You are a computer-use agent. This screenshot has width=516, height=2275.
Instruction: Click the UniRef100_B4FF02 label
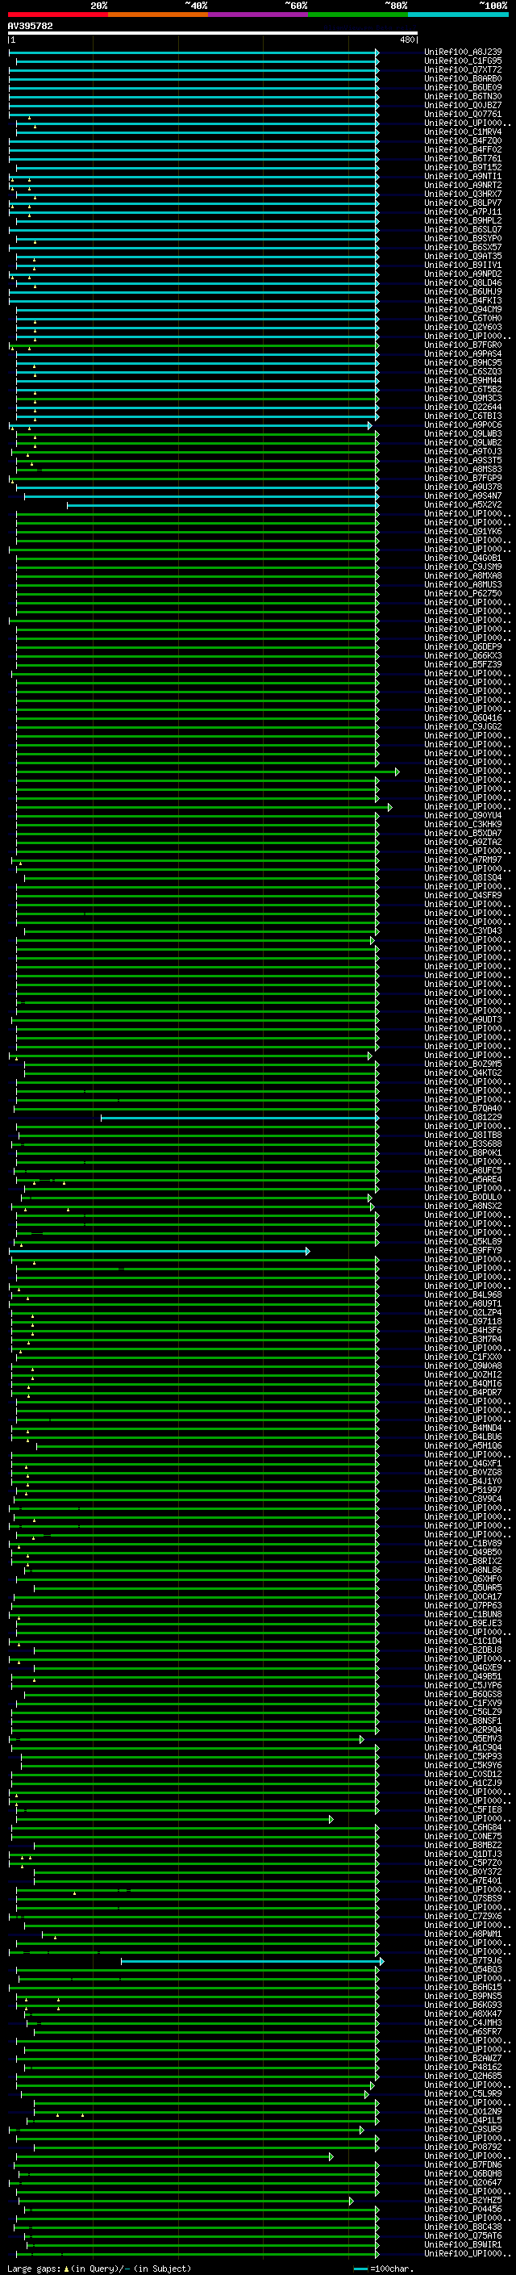click(463, 149)
